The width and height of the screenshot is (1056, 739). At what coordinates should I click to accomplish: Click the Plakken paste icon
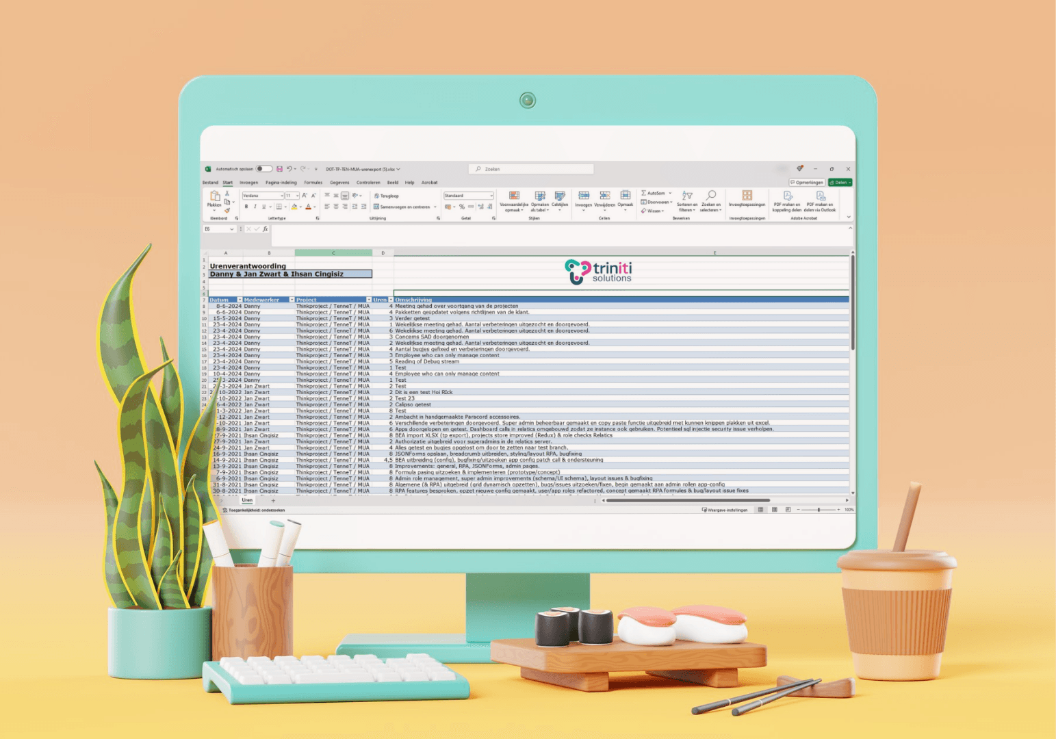tap(215, 196)
